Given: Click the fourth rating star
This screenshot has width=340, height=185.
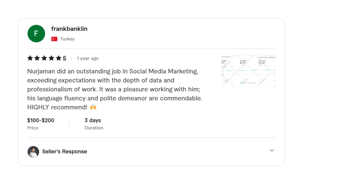Looking at the screenshot, I should [x=51, y=58].
